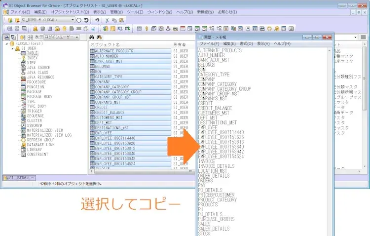Click the shortcut-arrow synonym icon in create toolbar
The height and width of the screenshot is (236, 370).
248,29
